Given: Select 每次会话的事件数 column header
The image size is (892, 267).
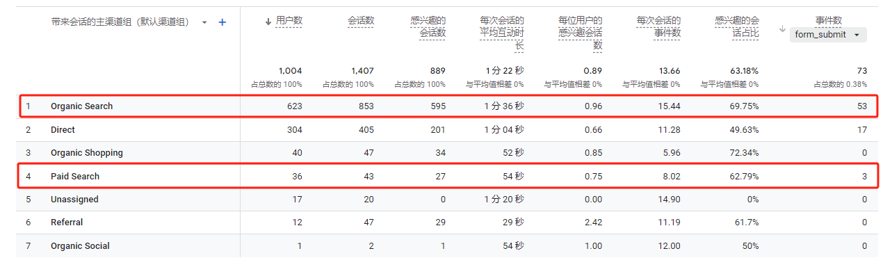Looking at the screenshot, I should pos(658,26).
